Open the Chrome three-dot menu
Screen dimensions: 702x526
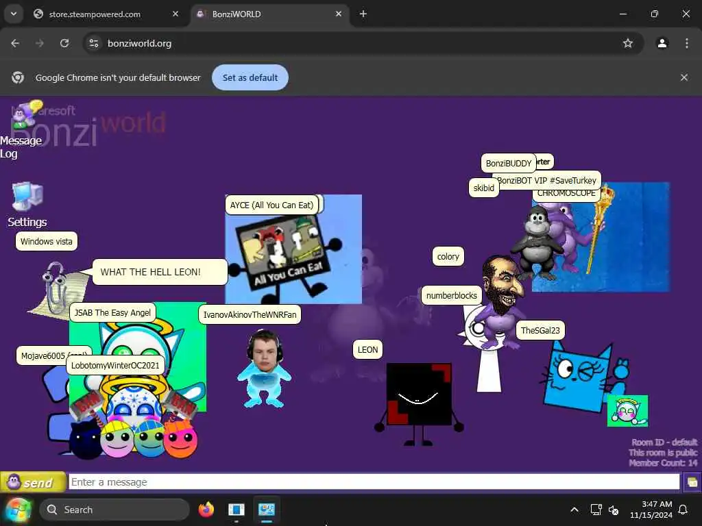pyautogui.click(x=687, y=43)
